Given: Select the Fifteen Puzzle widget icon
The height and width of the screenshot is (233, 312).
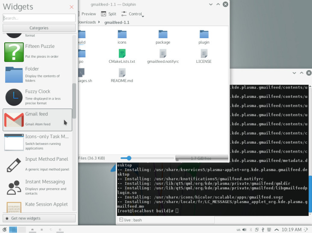Looking at the screenshot, I should pos(14,52).
